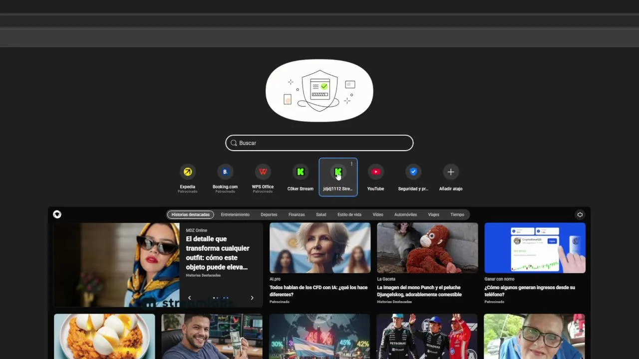Open the ingresos desde su teléfono headline
The width and height of the screenshot is (639, 359).
[530, 291]
